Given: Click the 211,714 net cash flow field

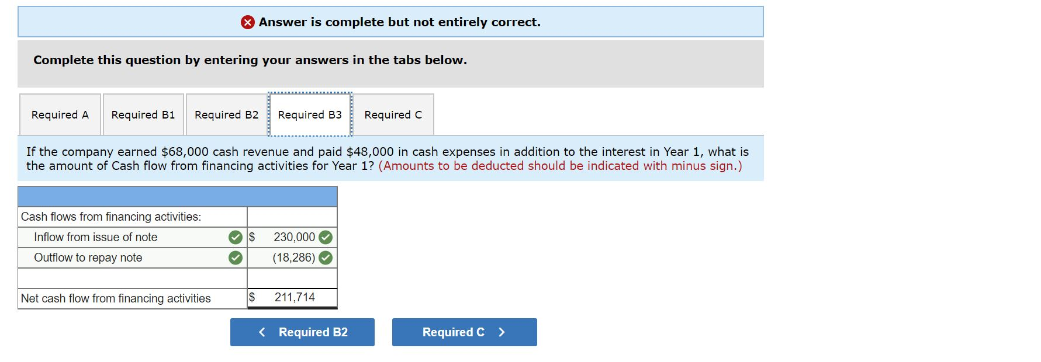Looking at the screenshot, I should click(x=294, y=298).
